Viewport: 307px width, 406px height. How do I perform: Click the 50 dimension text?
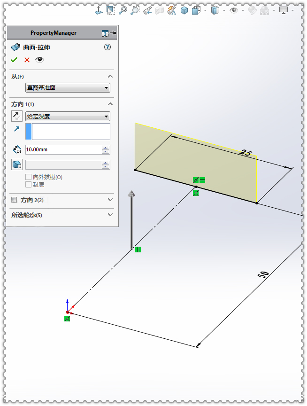point(263,275)
